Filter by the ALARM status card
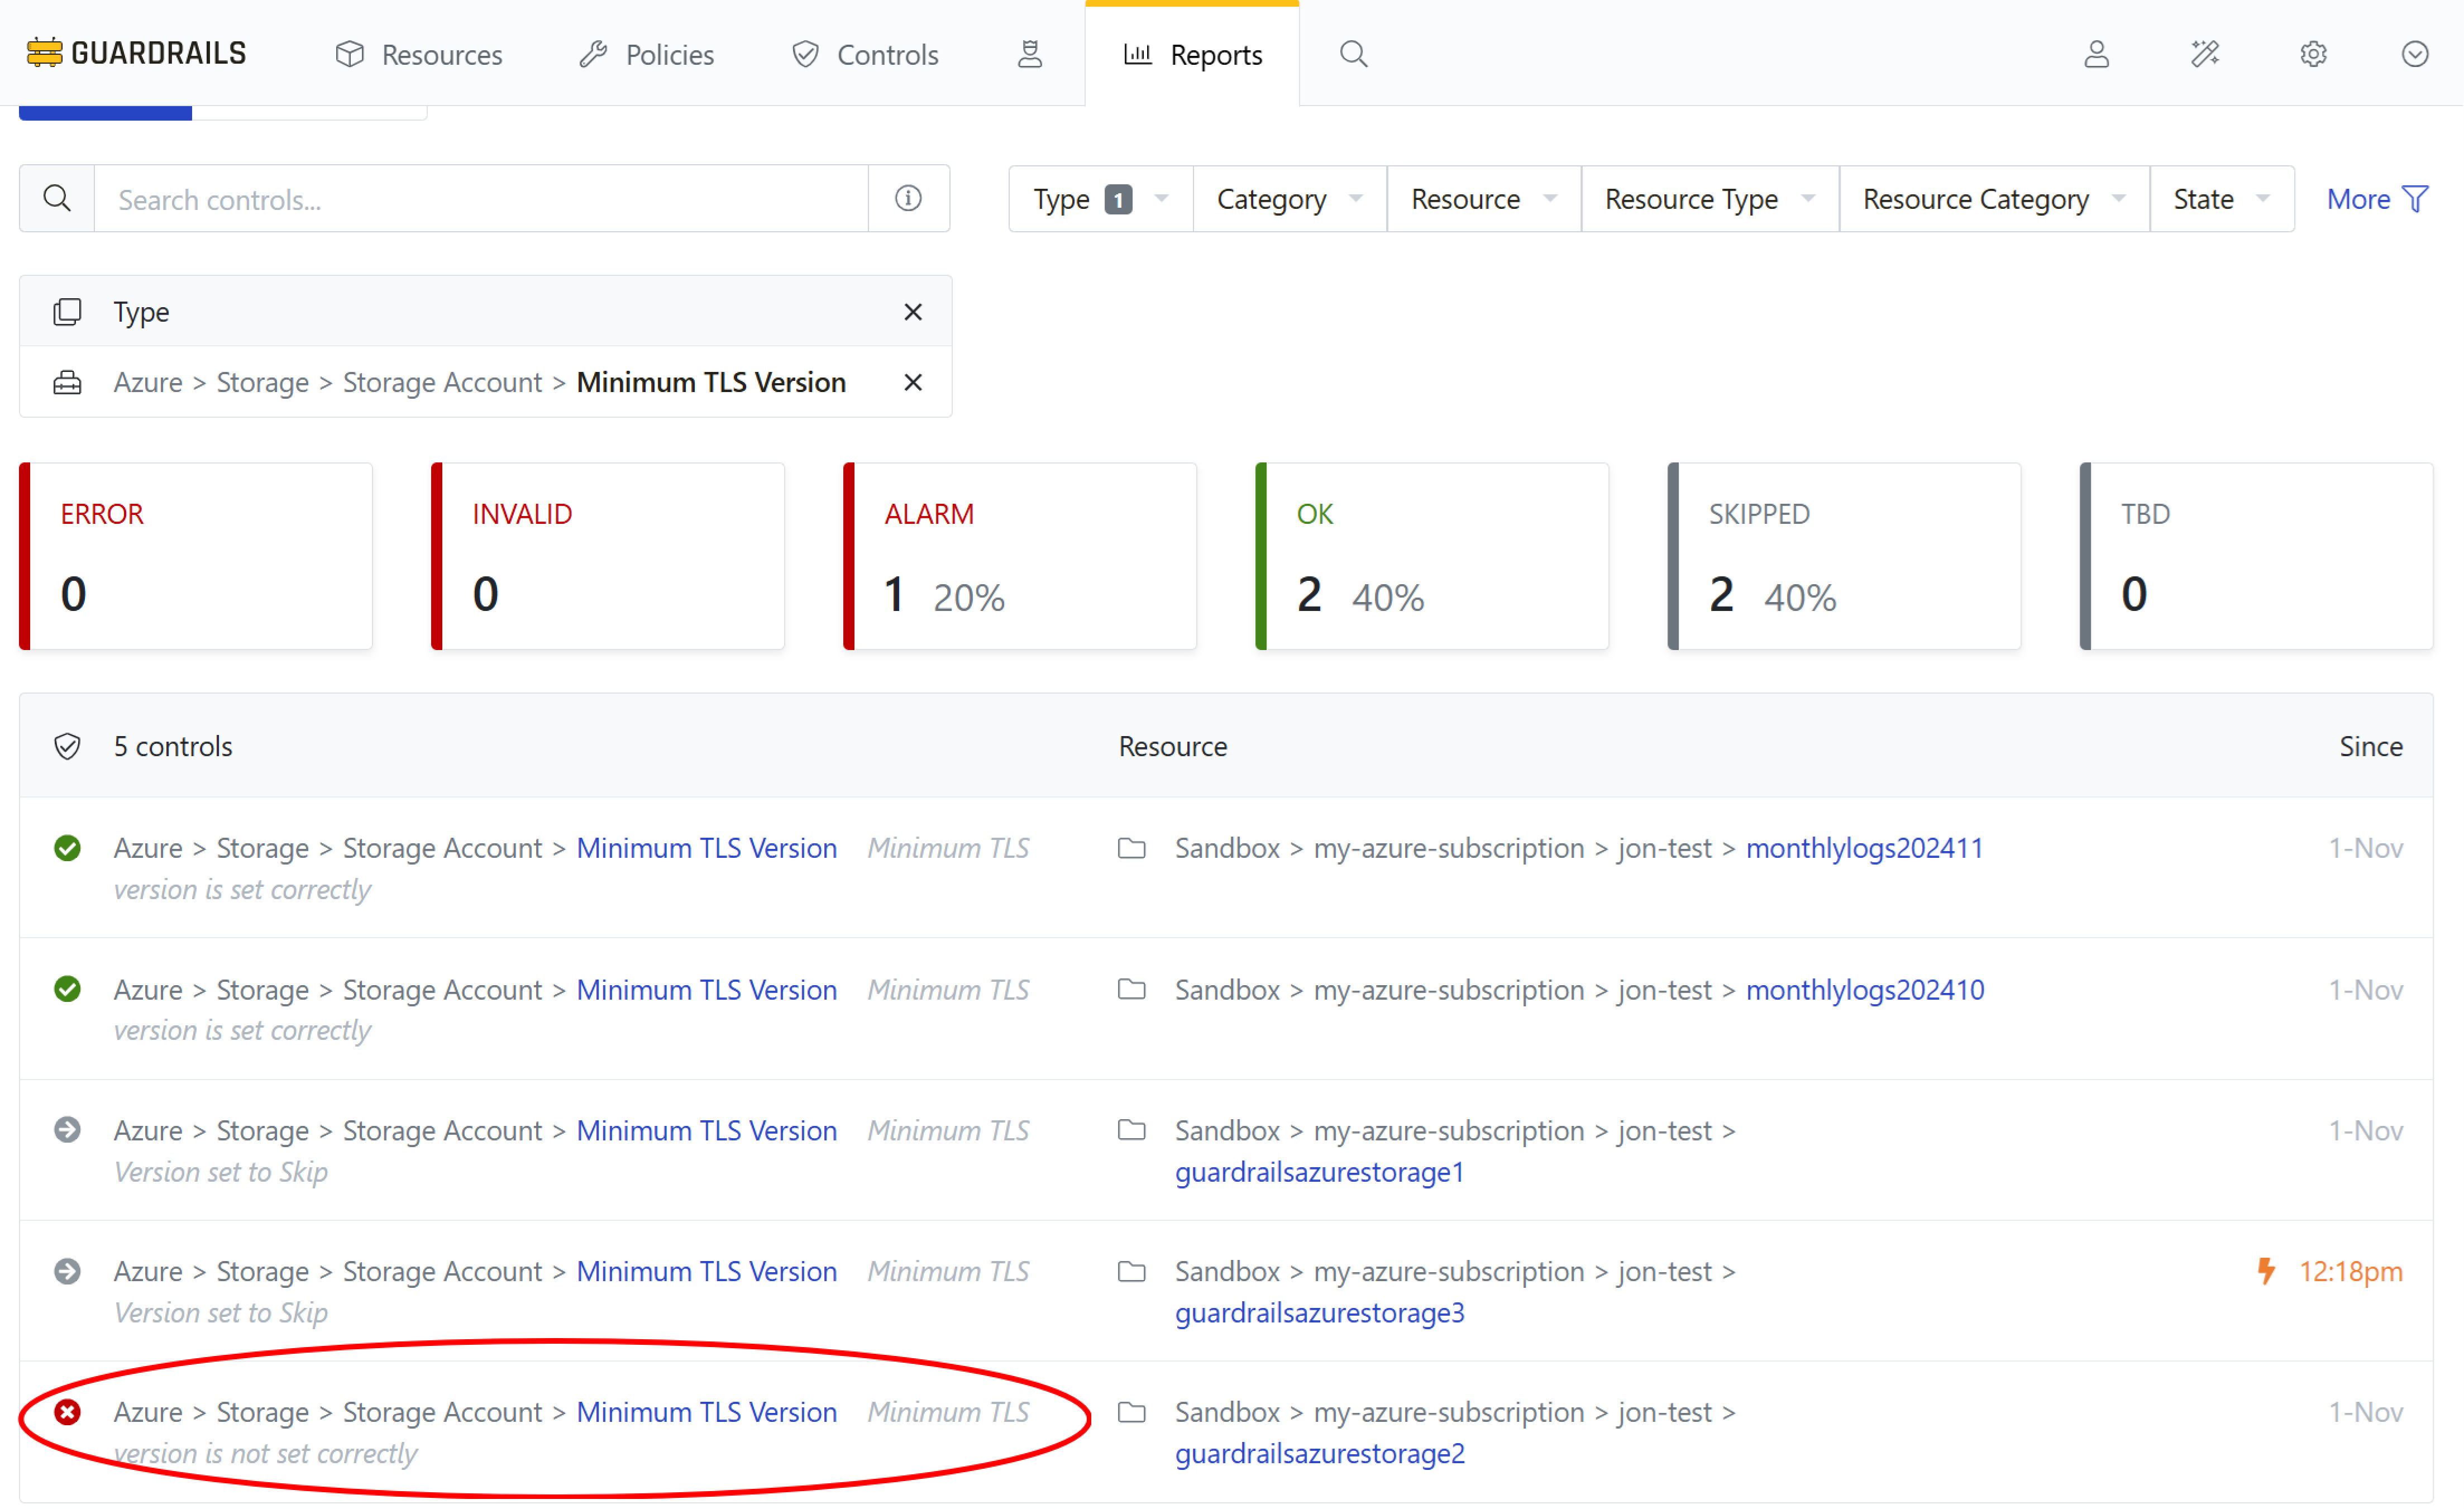The height and width of the screenshot is (1509, 2464). (1020, 556)
